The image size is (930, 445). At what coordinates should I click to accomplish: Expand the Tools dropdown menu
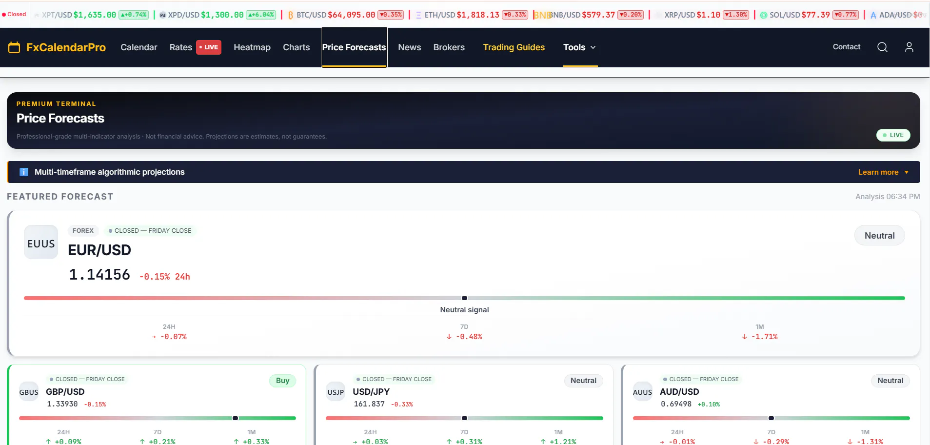pyautogui.click(x=580, y=47)
